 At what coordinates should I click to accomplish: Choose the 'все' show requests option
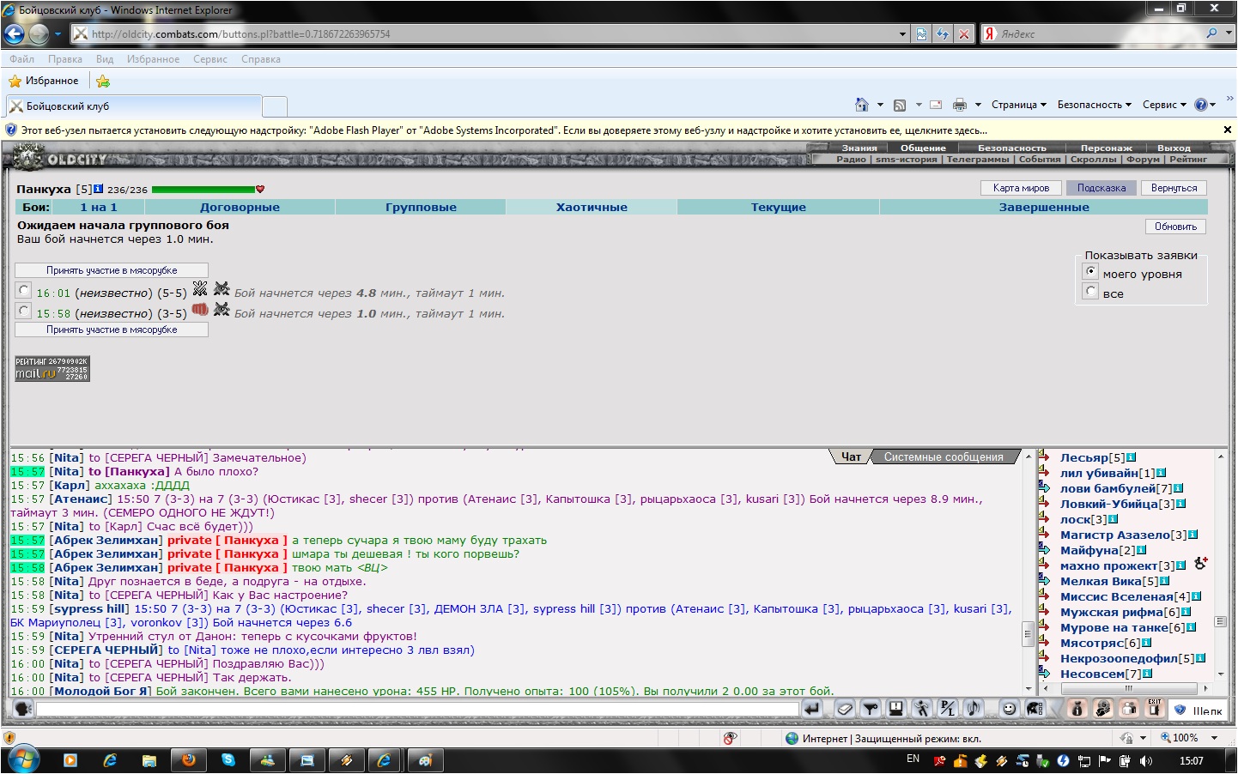pos(1091,292)
